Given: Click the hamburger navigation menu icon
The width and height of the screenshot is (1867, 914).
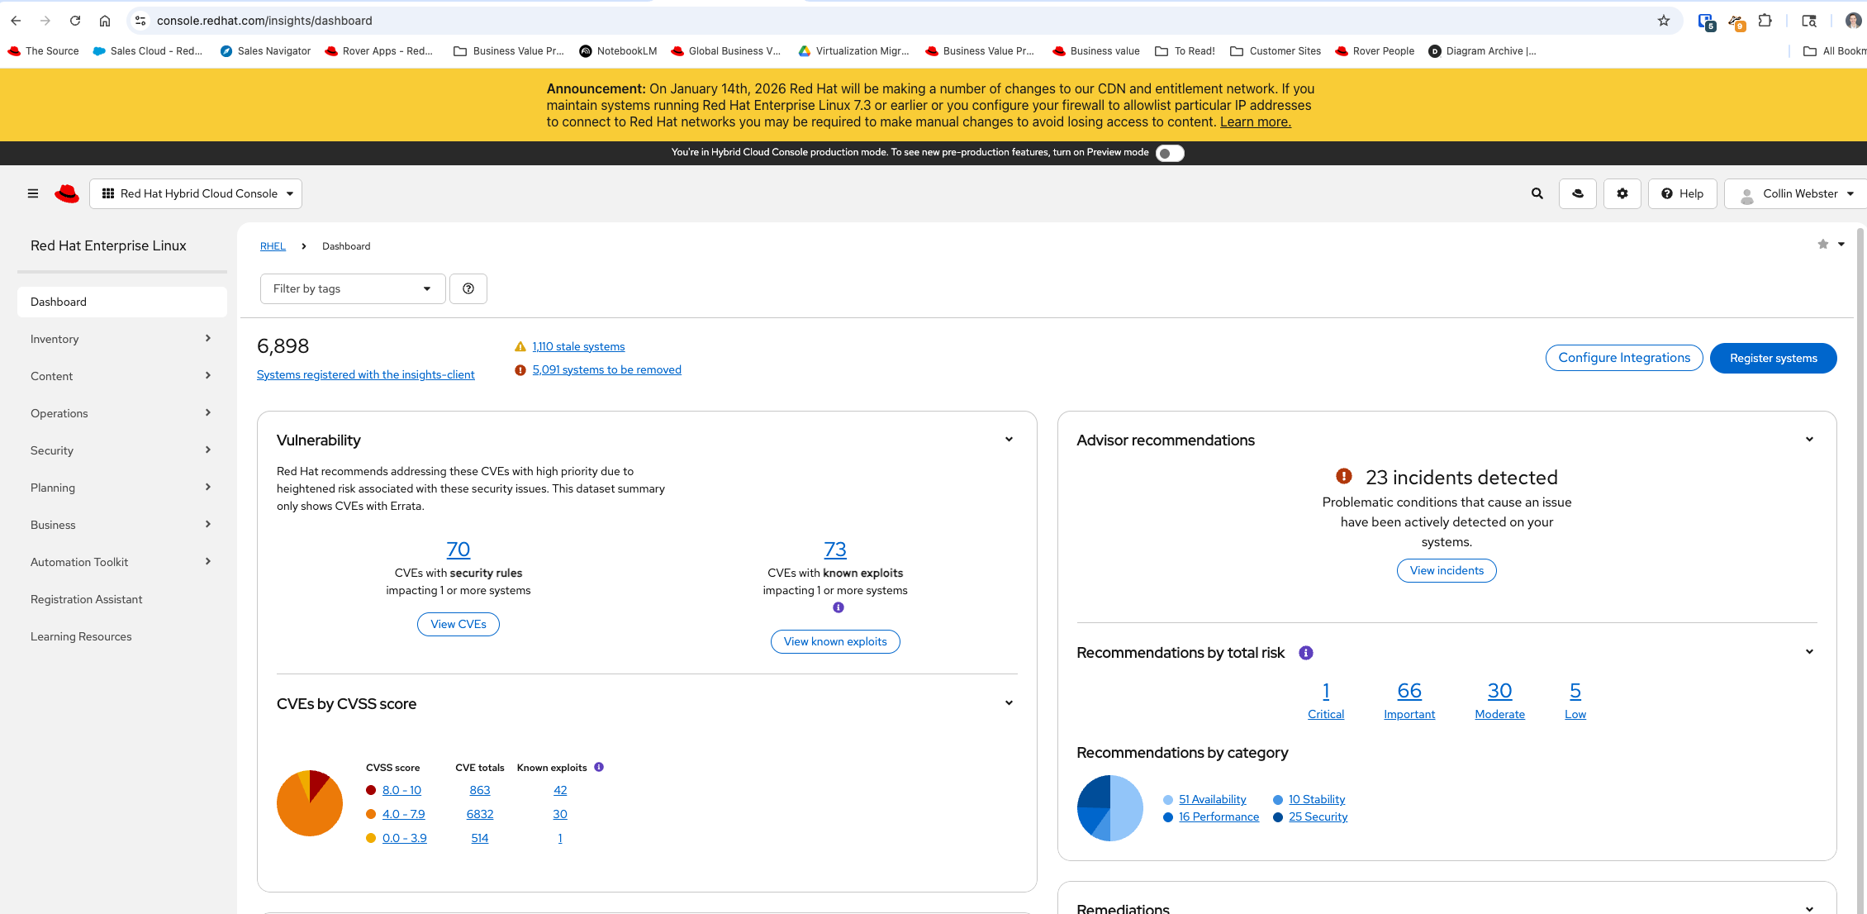Looking at the screenshot, I should [33, 193].
